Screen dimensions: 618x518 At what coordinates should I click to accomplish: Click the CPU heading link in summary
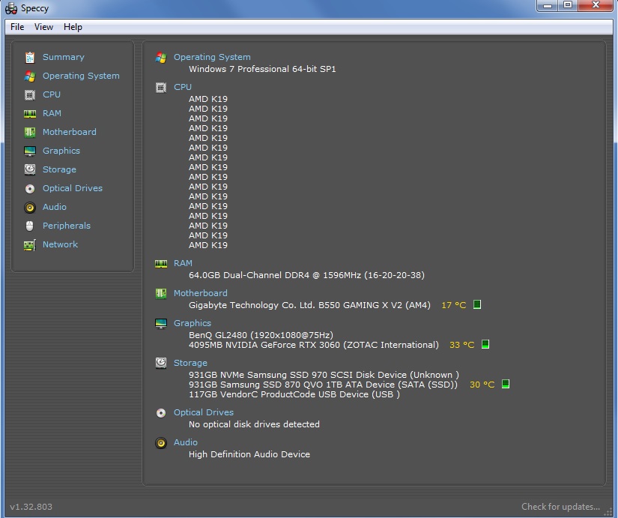(x=183, y=87)
